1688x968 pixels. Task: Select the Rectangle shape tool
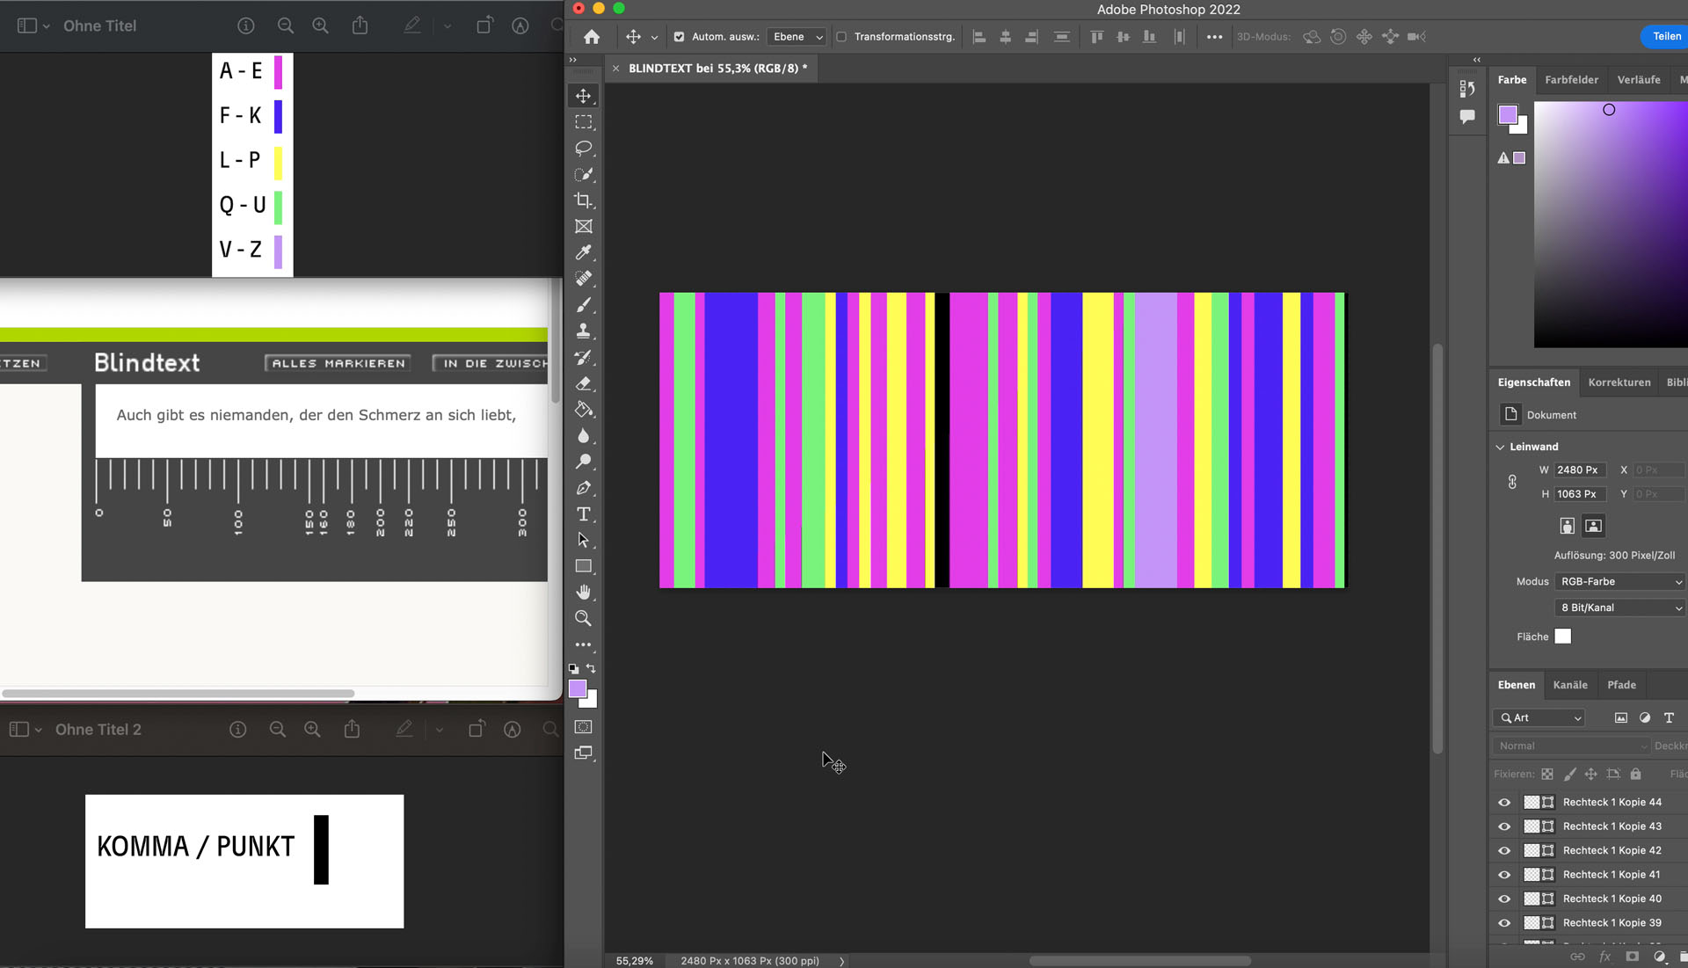click(583, 566)
